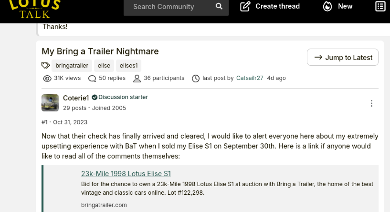Open Coterie1 username profile

76,98
